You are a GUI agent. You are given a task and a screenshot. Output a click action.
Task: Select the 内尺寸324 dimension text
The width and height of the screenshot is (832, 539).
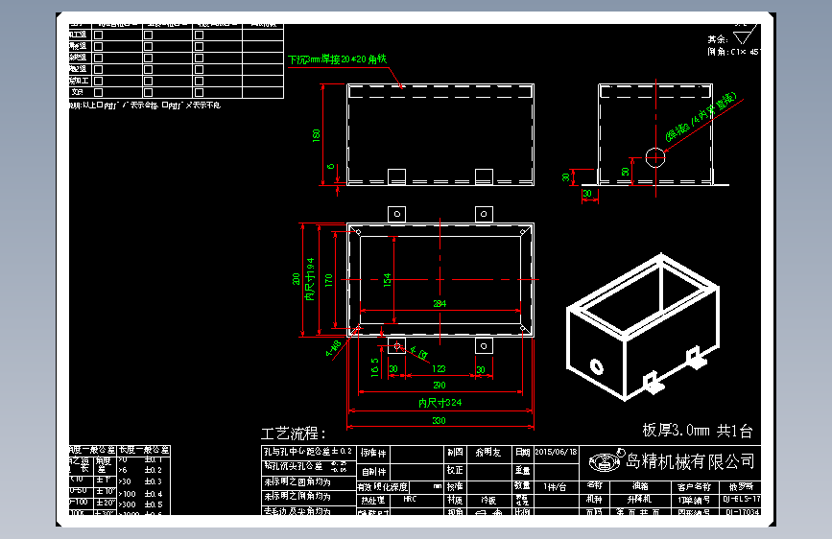click(x=440, y=403)
